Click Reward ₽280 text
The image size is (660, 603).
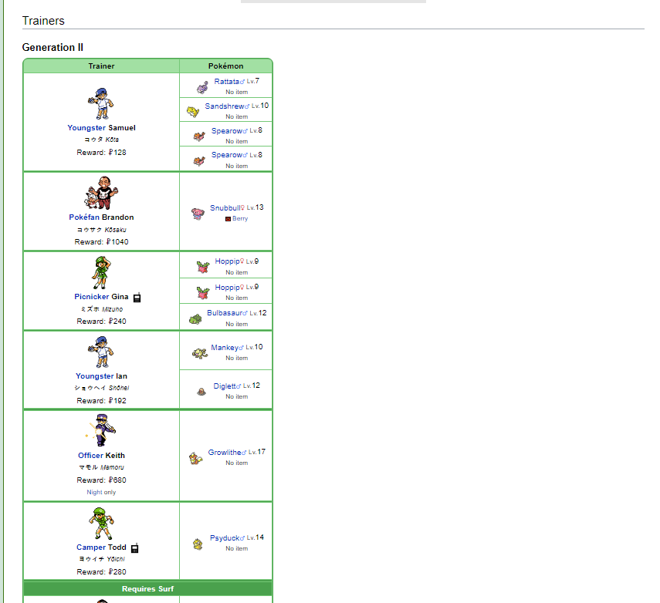point(101,572)
